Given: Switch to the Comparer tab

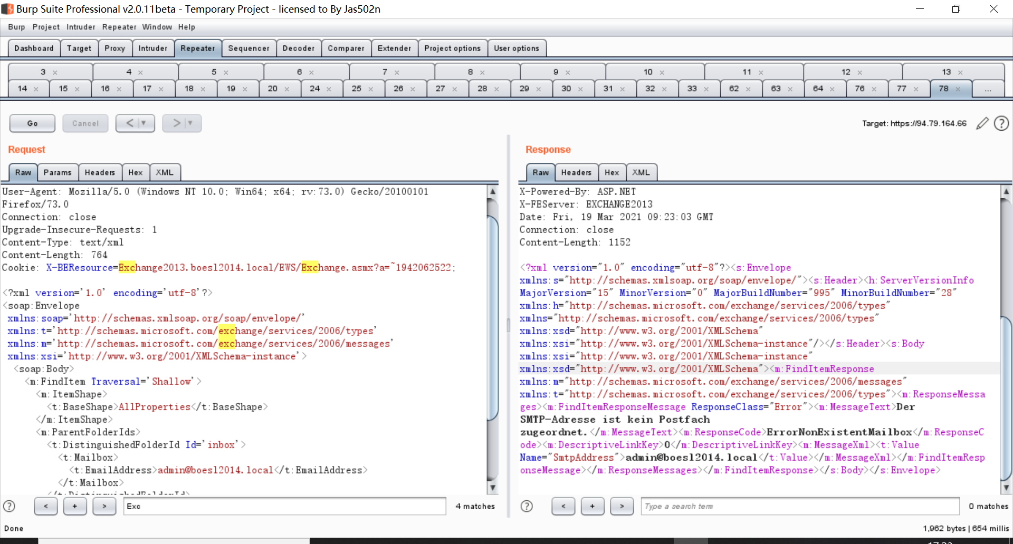Looking at the screenshot, I should click(346, 48).
